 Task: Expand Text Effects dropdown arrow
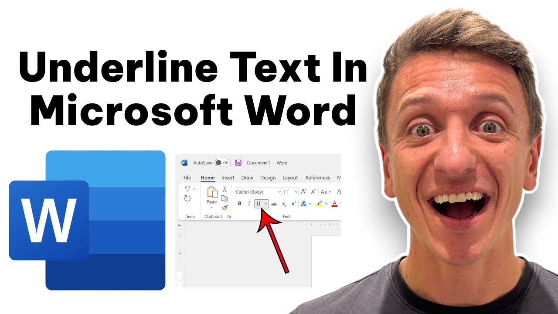310,204
